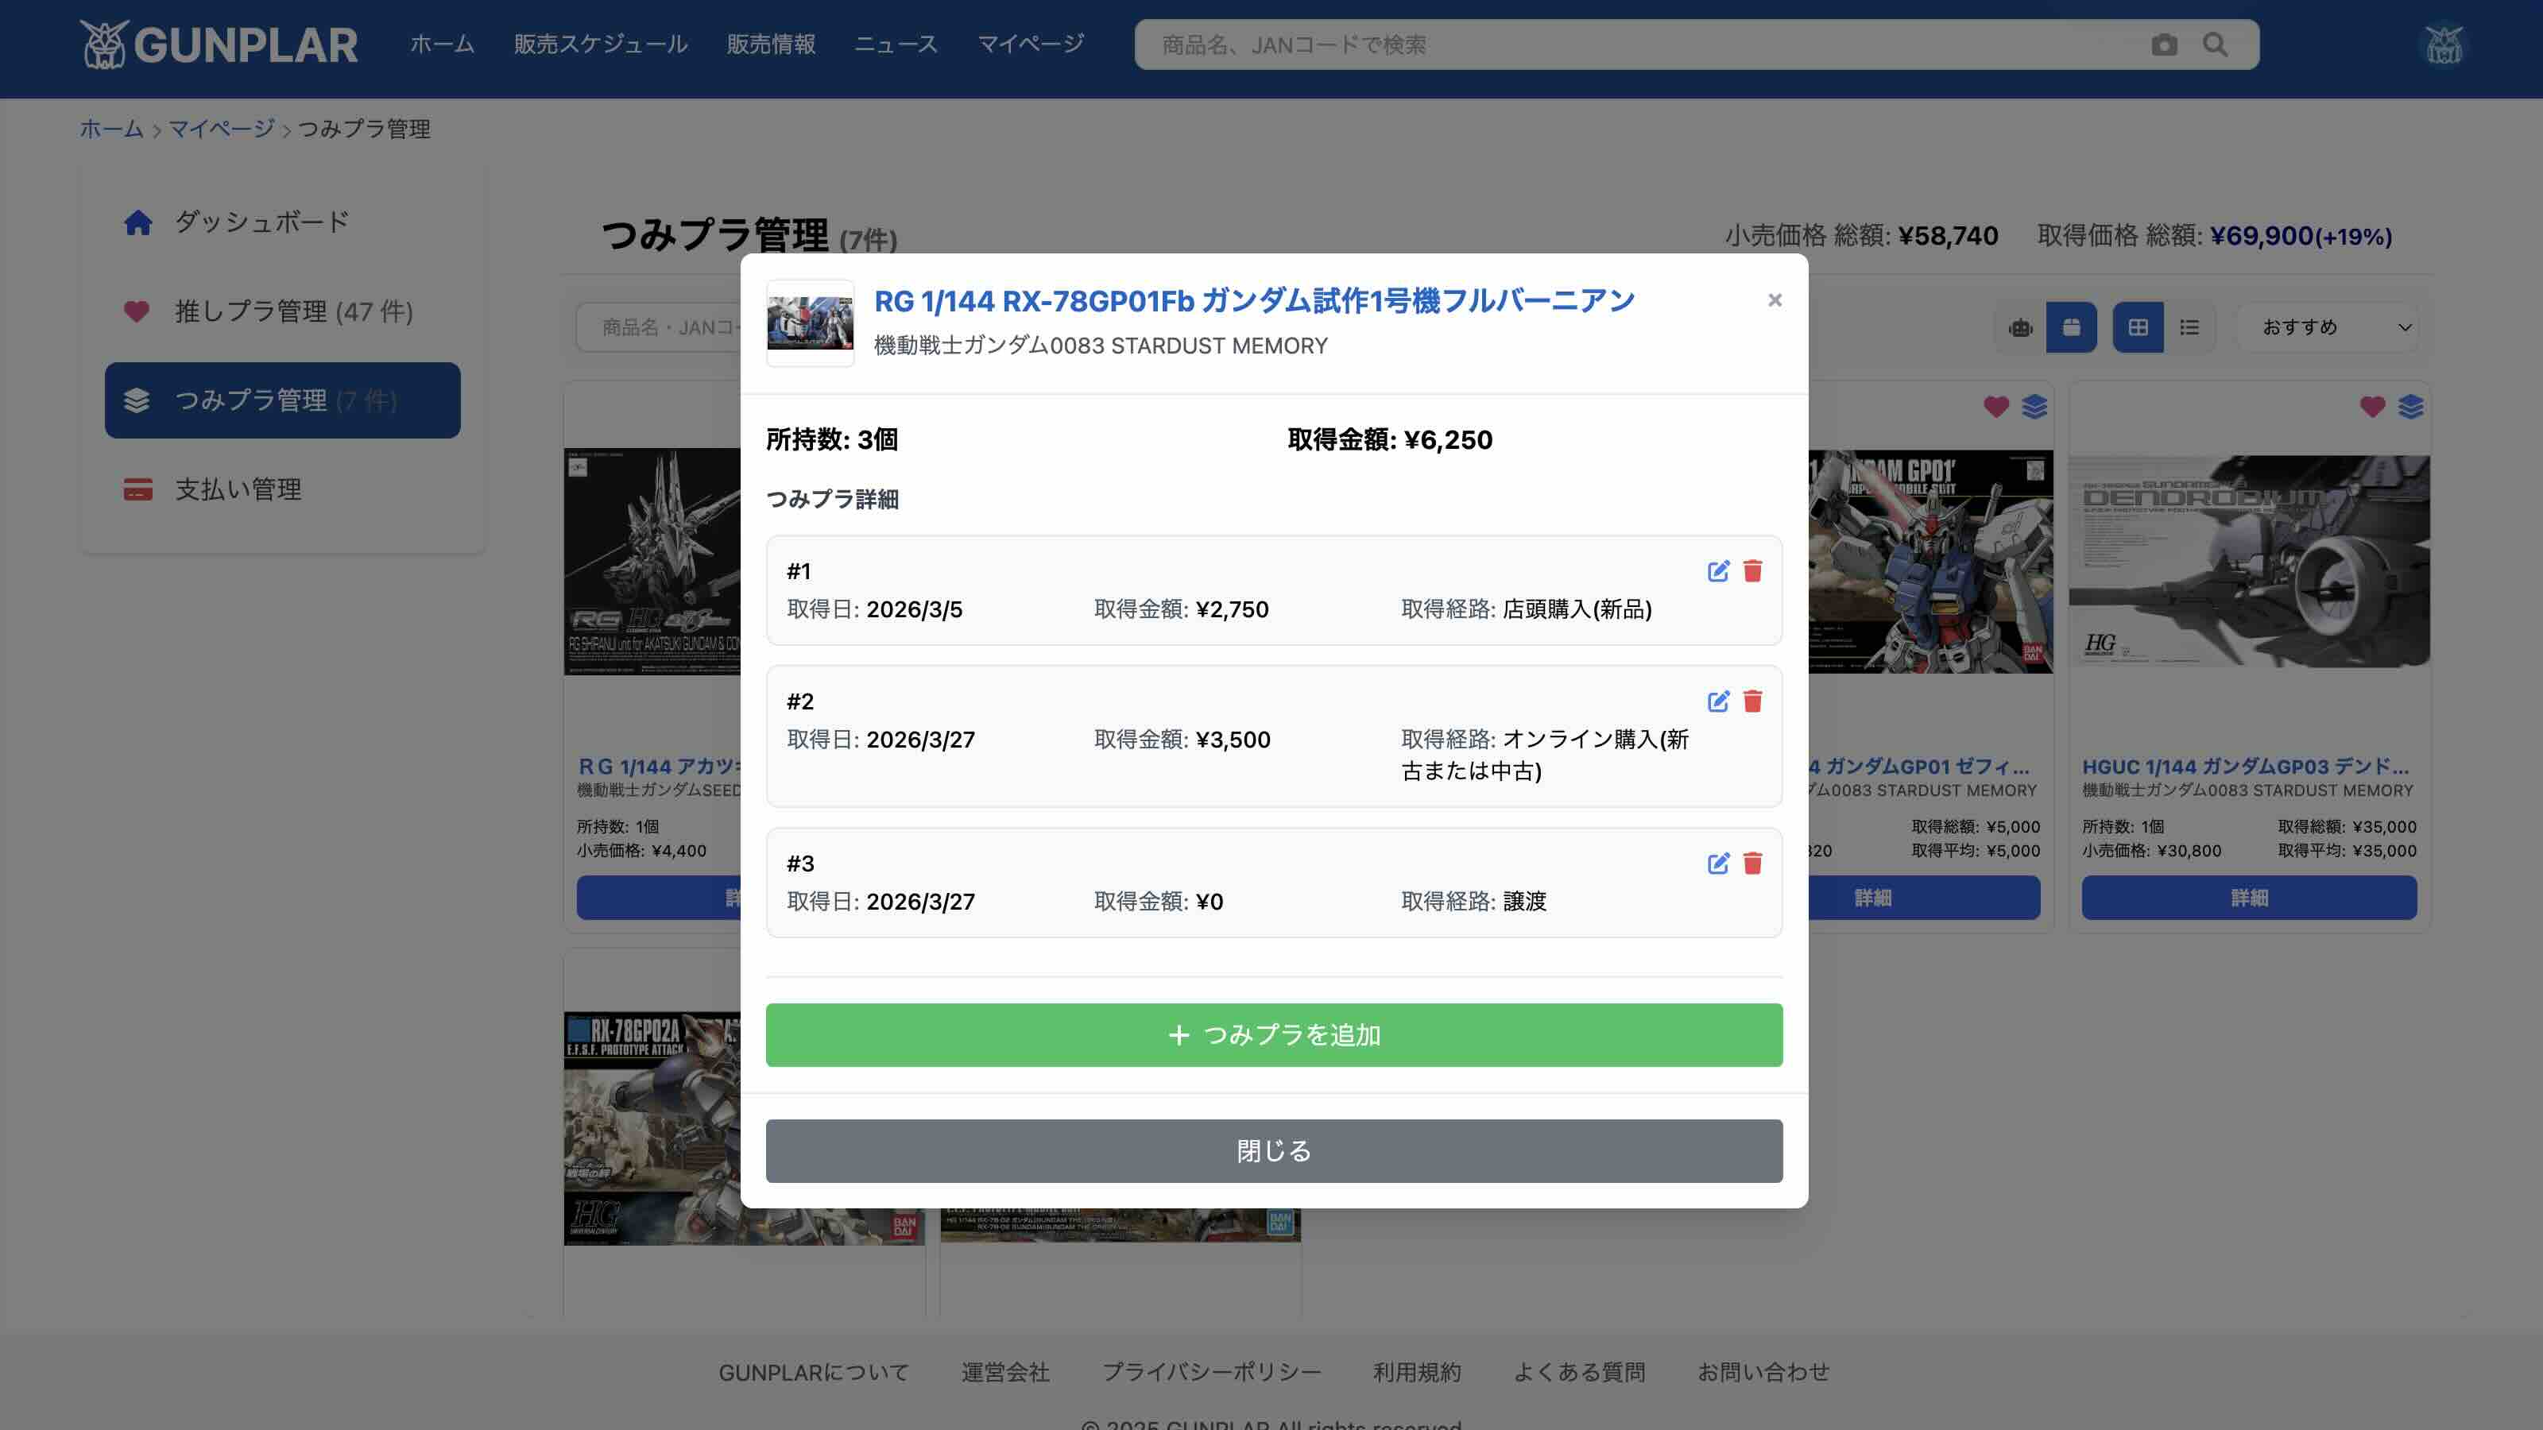
Task: Go to マイページ breadcrumb link
Action: (x=221, y=128)
